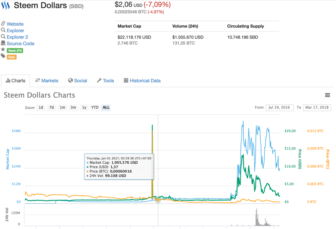Screen dimensions: 336x229
Task: Click the From date field Jul 19, 2016
Action: click(x=280, y=108)
